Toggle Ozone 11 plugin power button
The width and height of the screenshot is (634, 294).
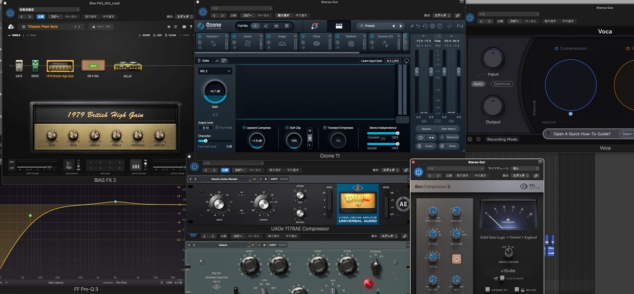[x=203, y=11]
